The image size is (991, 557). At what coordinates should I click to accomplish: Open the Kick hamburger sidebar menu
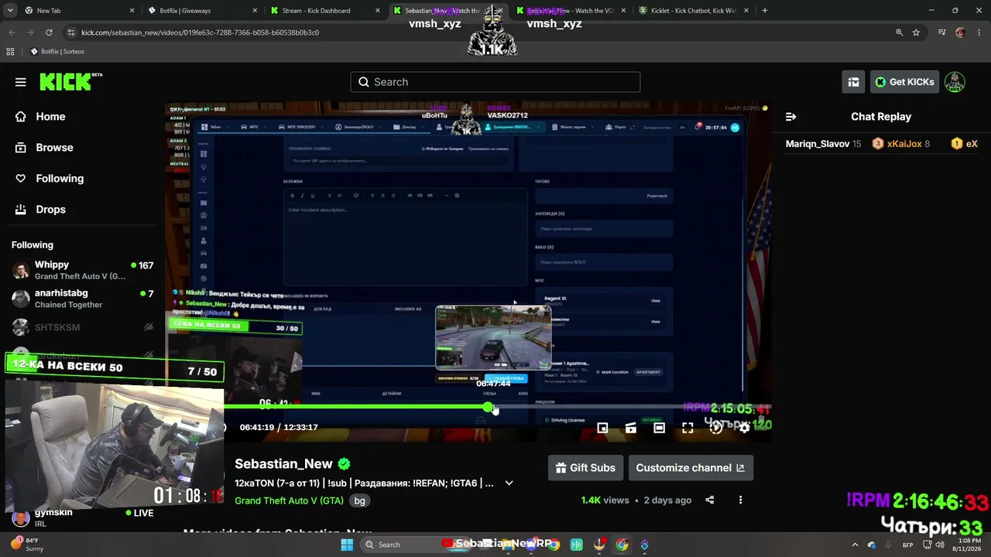[21, 82]
